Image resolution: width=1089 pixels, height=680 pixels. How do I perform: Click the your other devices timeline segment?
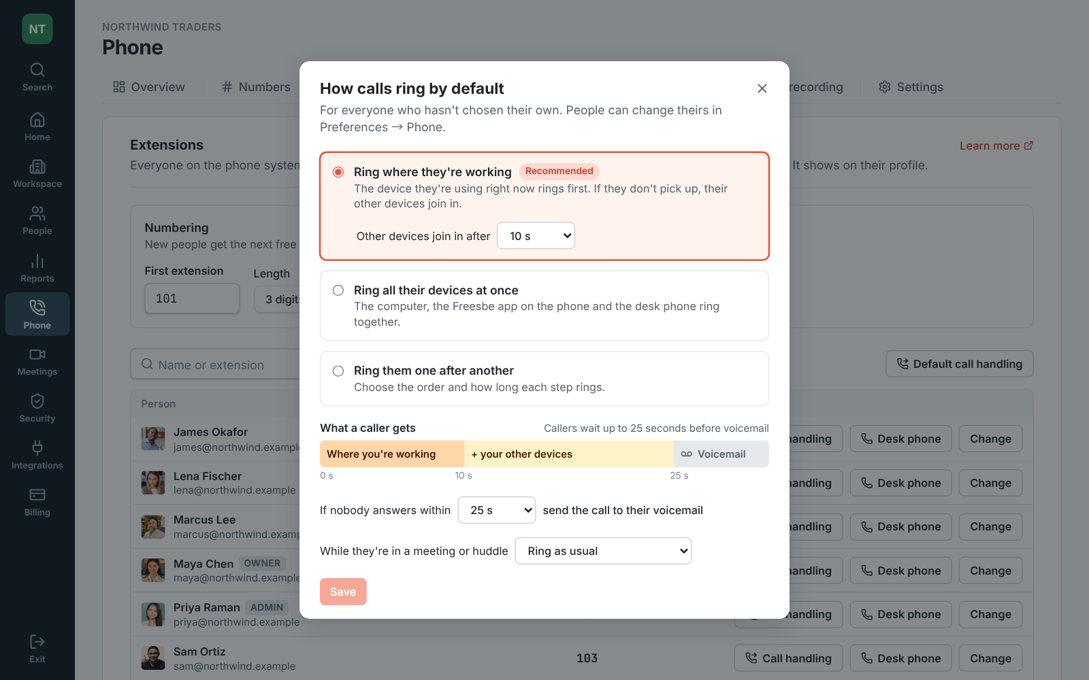pyautogui.click(x=569, y=454)
